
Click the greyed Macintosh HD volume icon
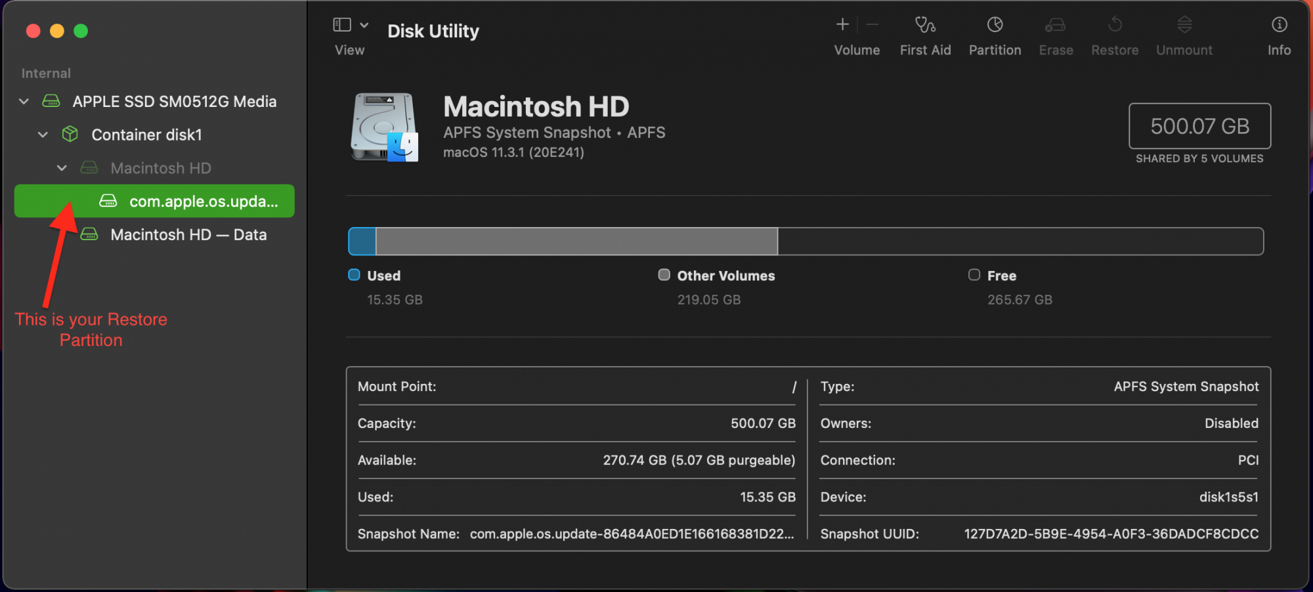point(89,168)
